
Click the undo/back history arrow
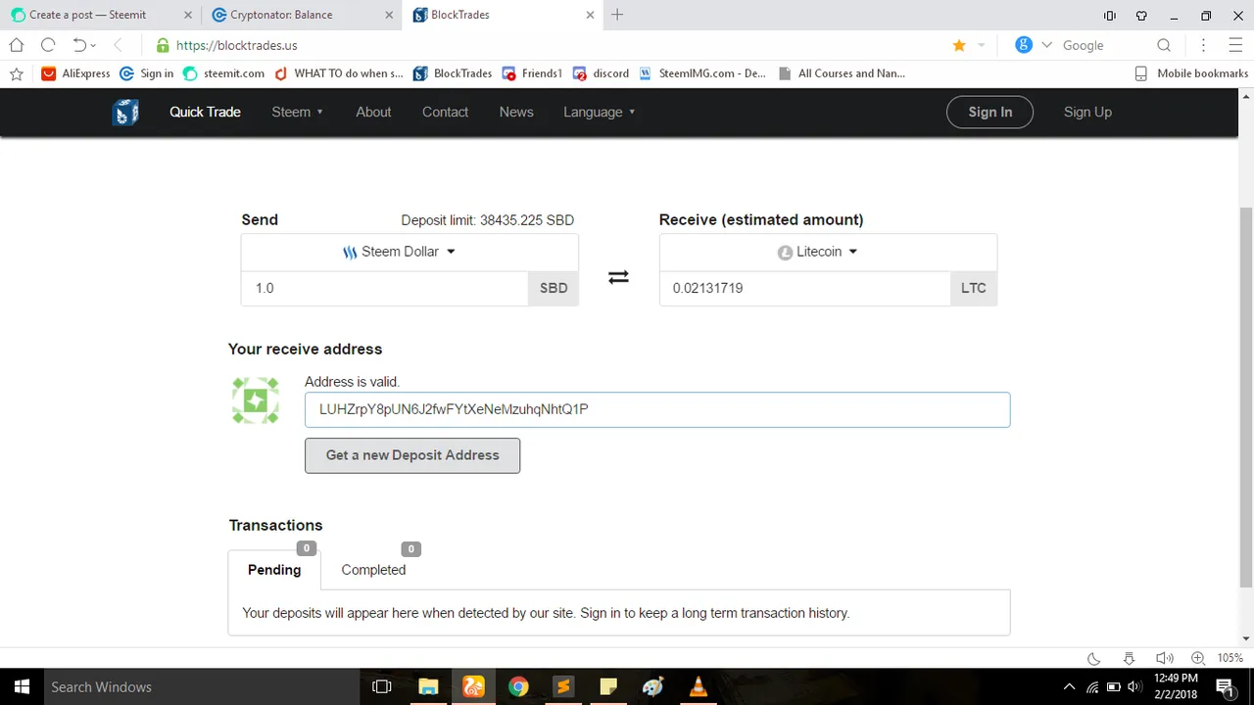click(79, 45)
